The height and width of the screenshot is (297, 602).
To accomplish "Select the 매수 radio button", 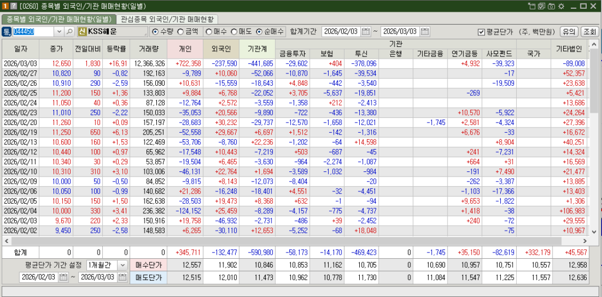I will [x=209, y=31].
